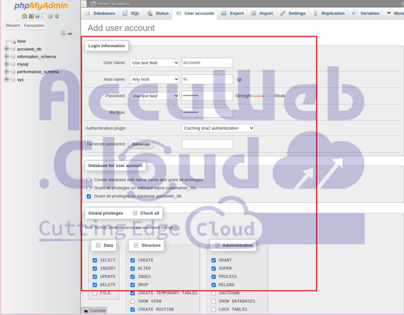Viewport: 404px width, 315px height.
Task: Uncheck the UPDATE privilege
Action: click(x=95, y=277)
